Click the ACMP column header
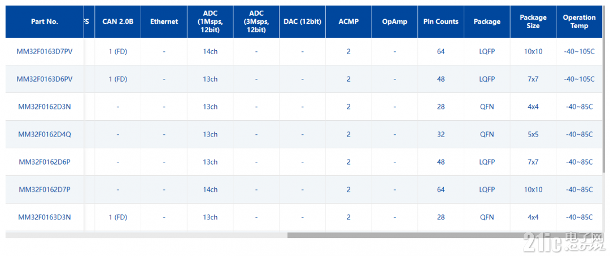The height and width of the screenshot is (256, 610). (348, 22)
